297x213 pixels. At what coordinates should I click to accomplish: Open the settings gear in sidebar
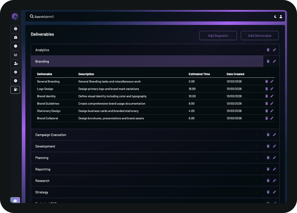point(15,72)
